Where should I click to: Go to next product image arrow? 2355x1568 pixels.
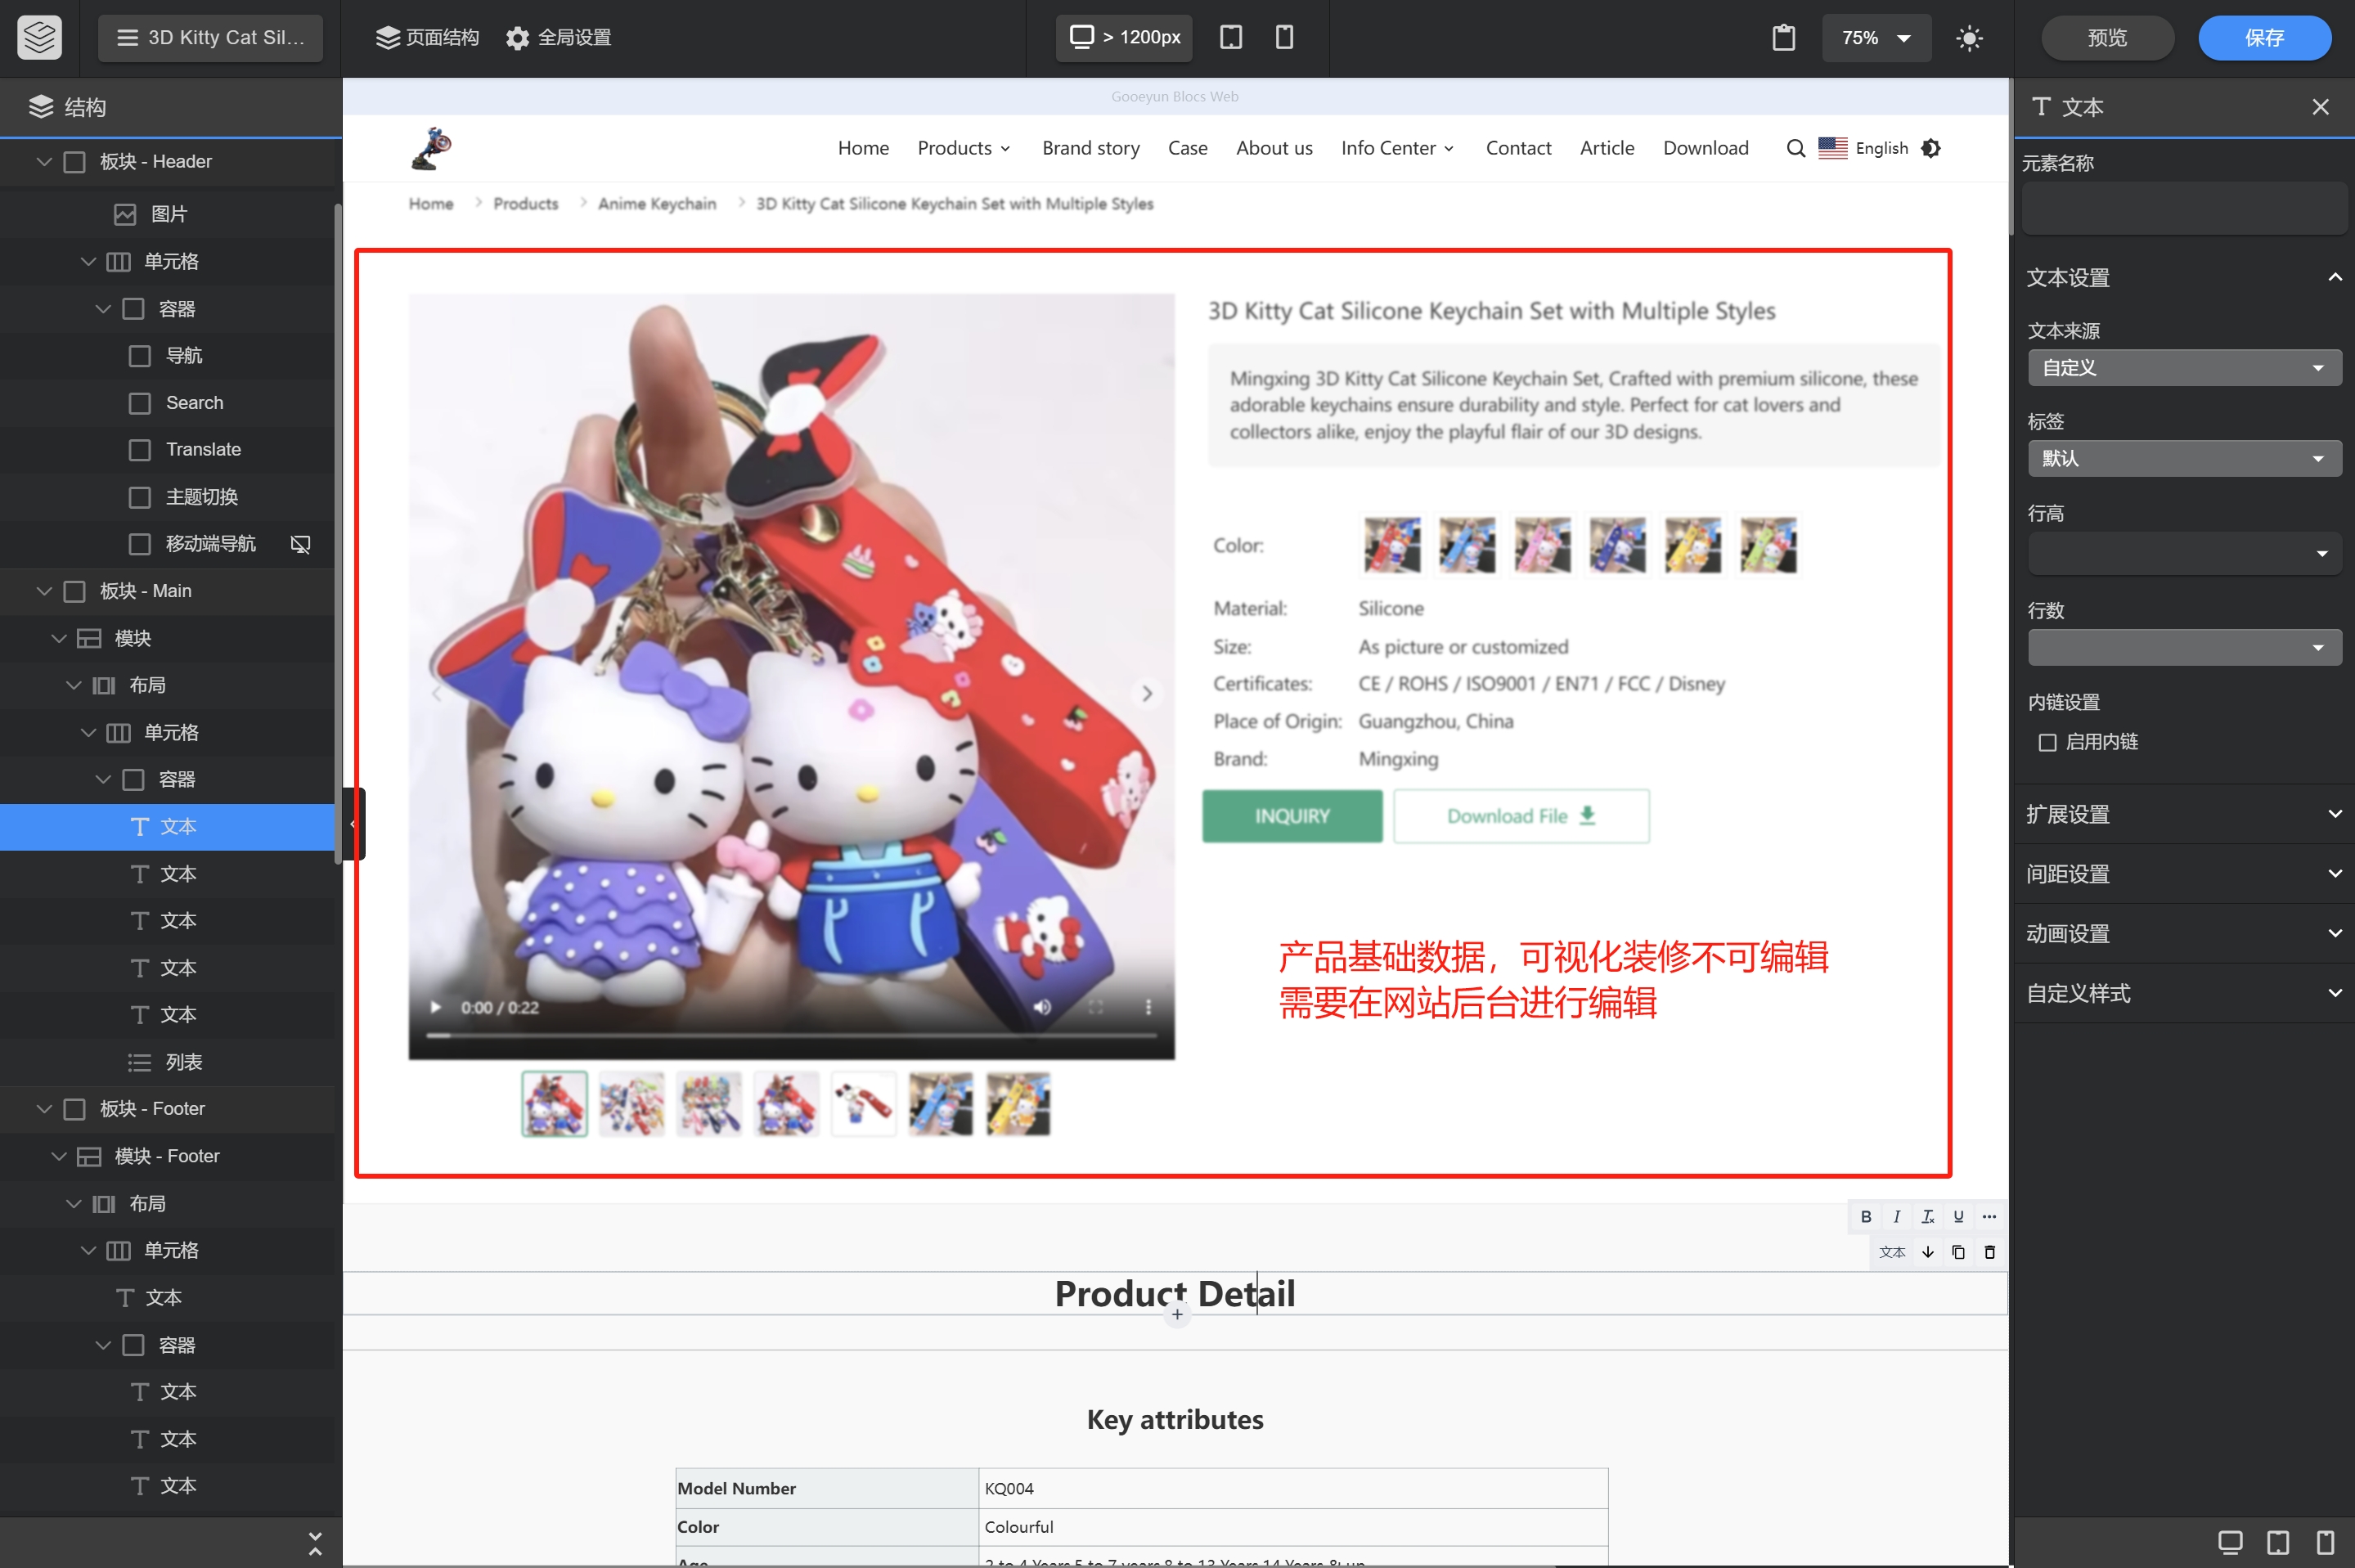pyautogui.click(x=1147, y=693)
